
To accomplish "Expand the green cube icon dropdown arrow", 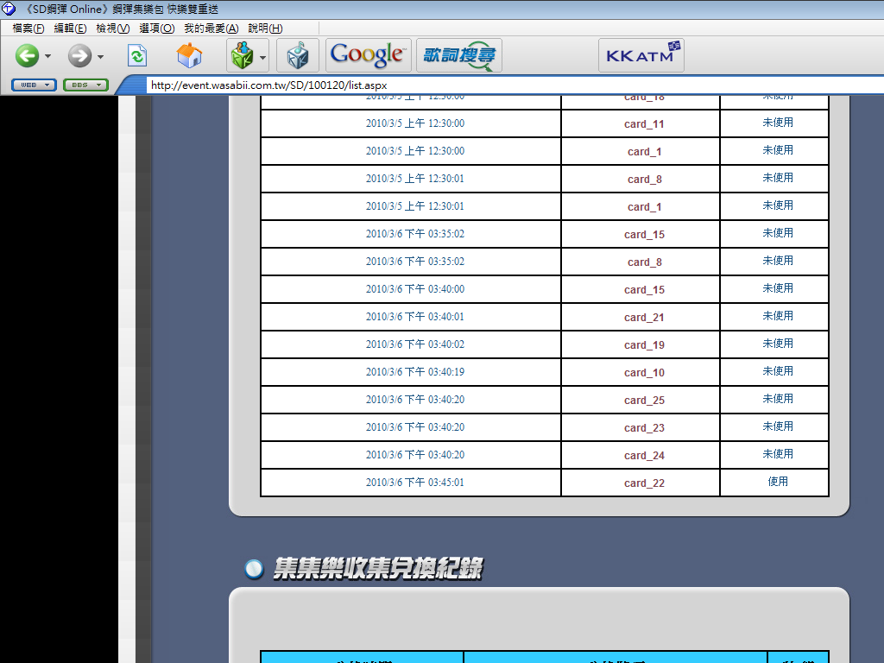I will pos(262,57).
